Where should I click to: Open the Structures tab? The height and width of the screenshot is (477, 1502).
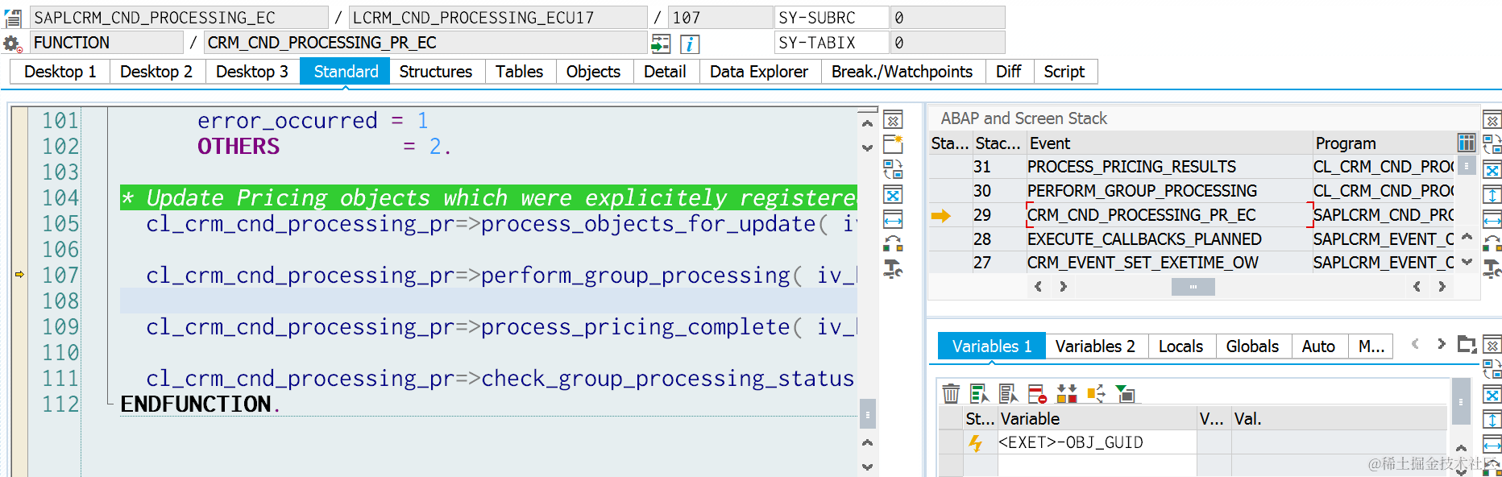click(x=436, y=72)
